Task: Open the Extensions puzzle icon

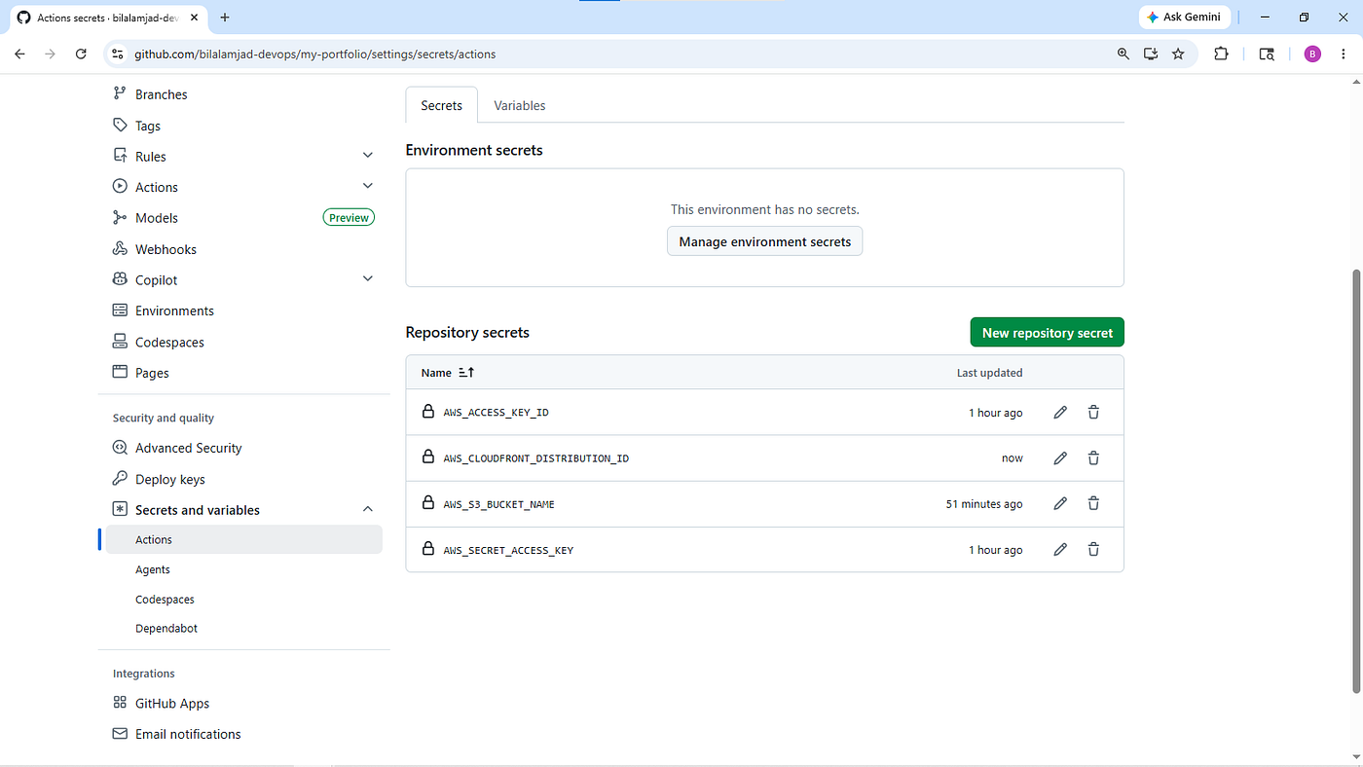Action: point(1221,55)
